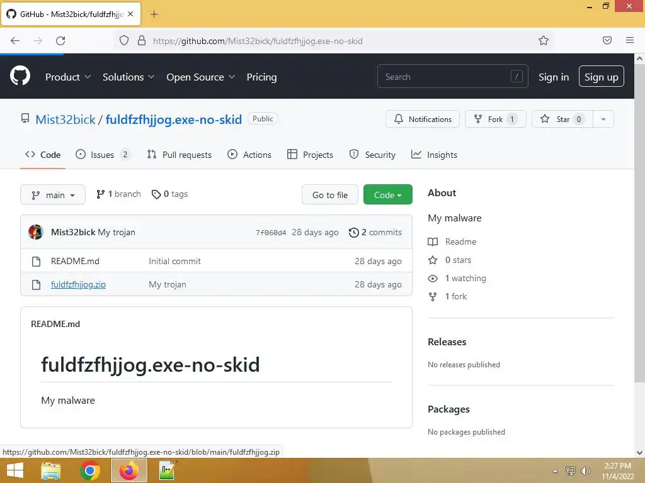The image size is (645, 483).
Task: Open the fuldfzfhjjog.exe-no-skid repository link
Action: [x=174, y=119]
